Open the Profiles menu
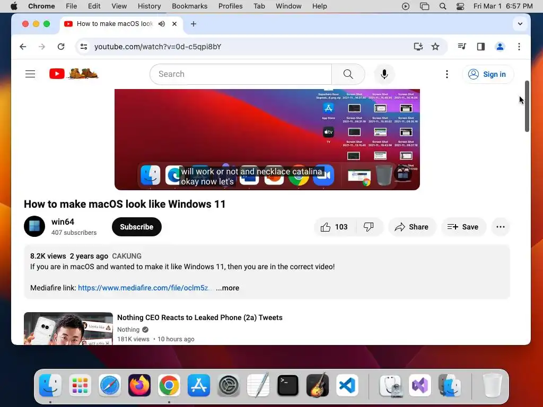 tap(230, 6)
